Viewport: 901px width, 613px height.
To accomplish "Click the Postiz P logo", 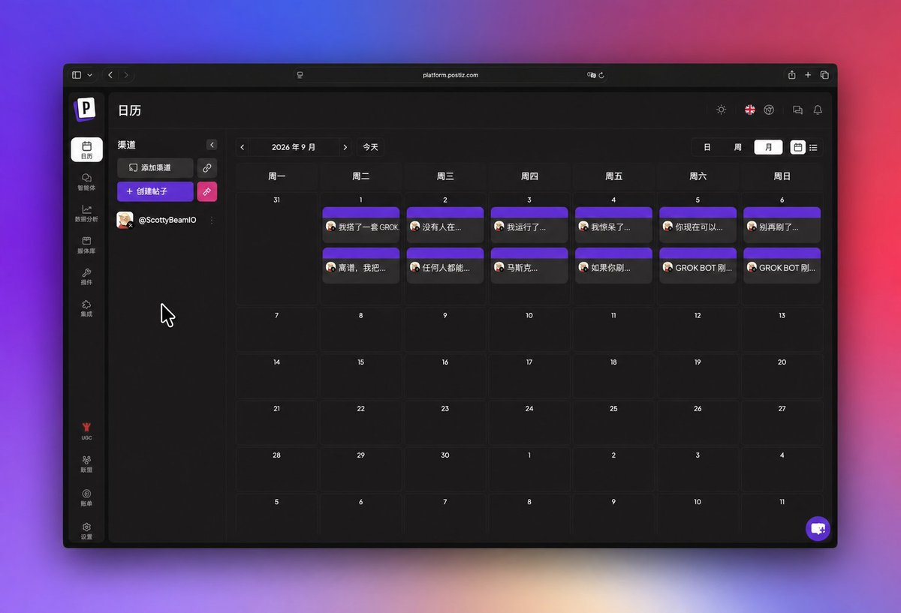I will (x=86, y=109).
